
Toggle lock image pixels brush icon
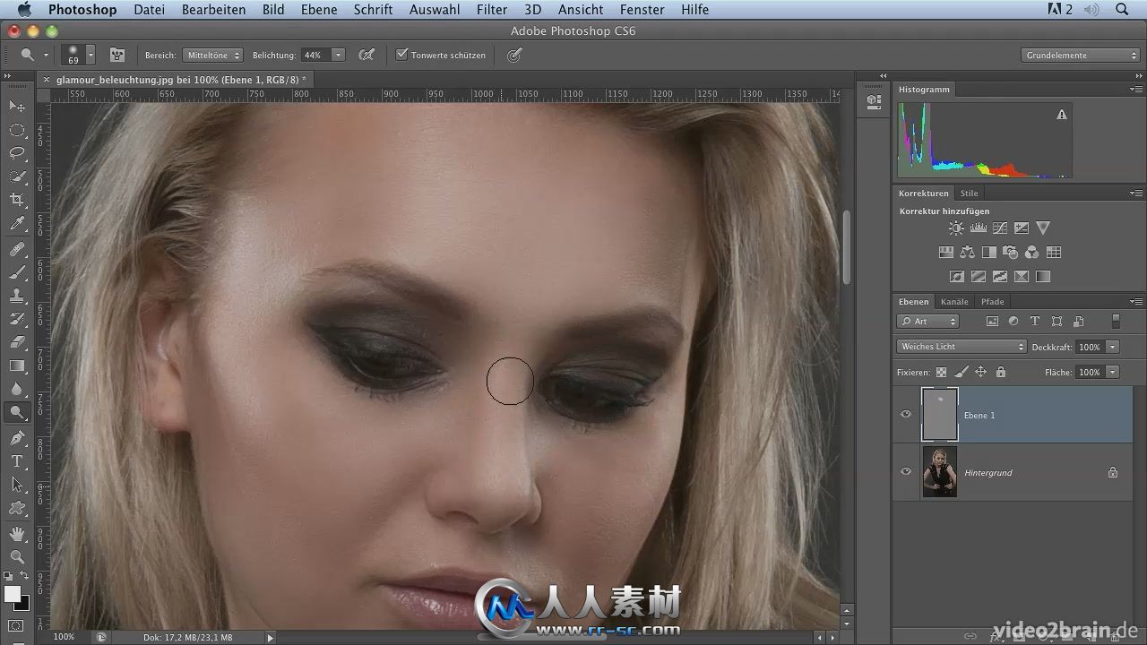click(x=961, y=372)
